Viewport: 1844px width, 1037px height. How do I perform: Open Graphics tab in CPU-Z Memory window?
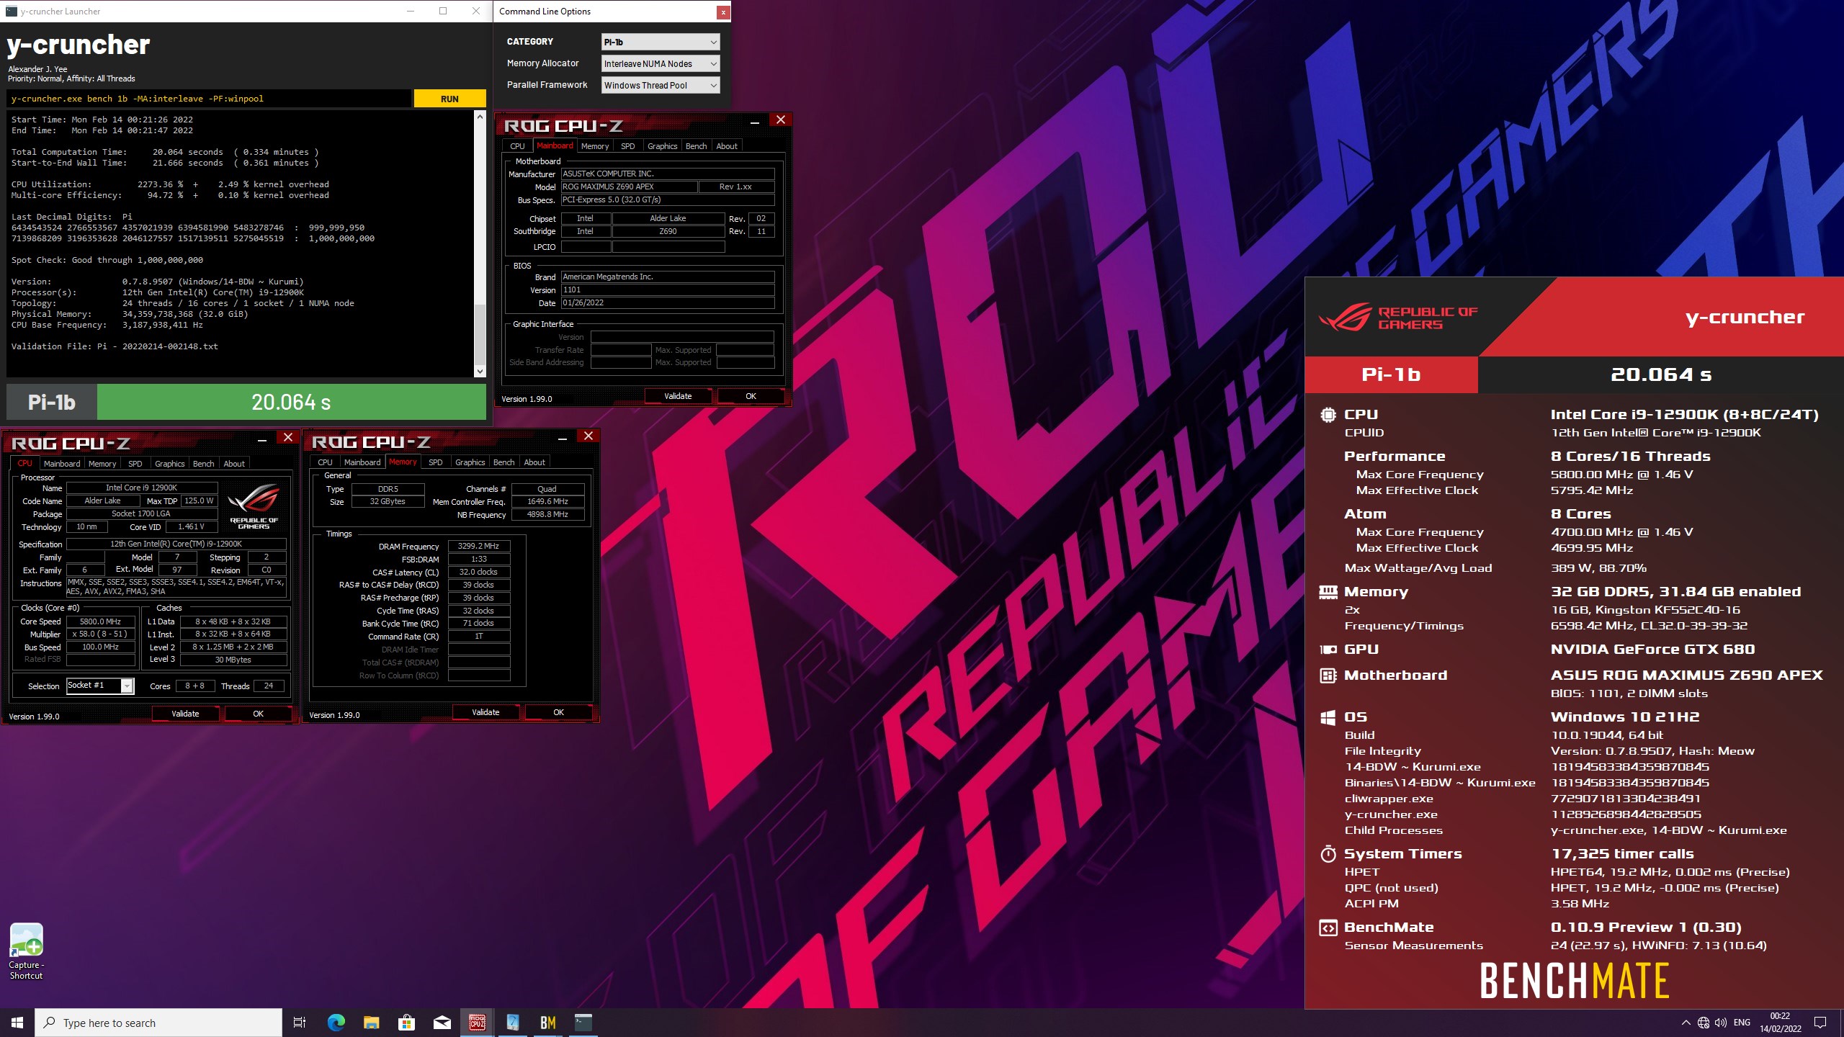click(470, 462)
